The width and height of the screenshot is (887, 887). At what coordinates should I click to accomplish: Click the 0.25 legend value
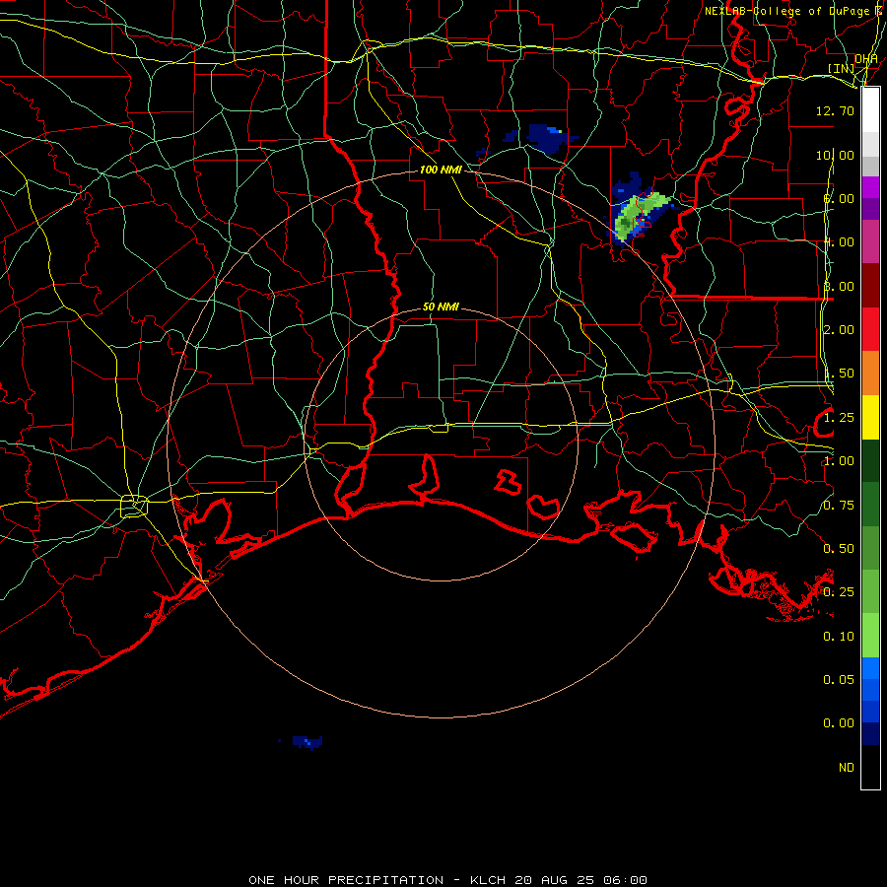(839, 592)
